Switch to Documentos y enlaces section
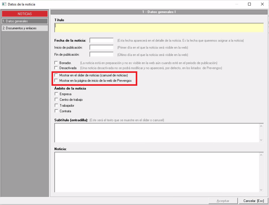This screenshot has width=269, height=205. (25, 28)
